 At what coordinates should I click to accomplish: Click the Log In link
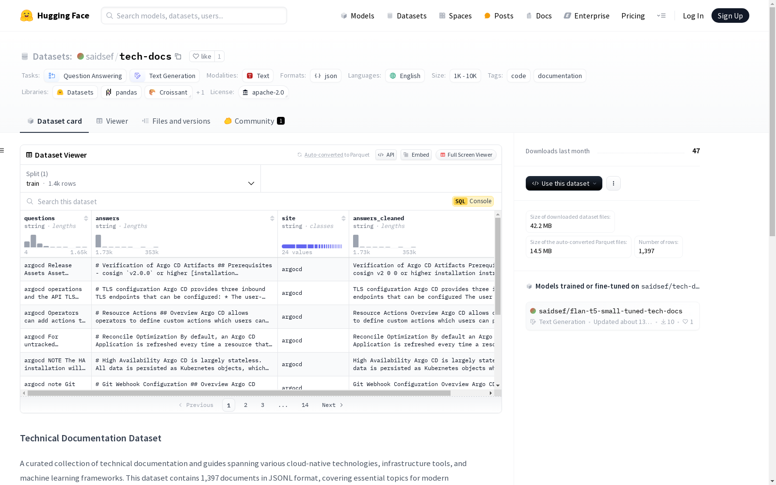click(693, 16)
